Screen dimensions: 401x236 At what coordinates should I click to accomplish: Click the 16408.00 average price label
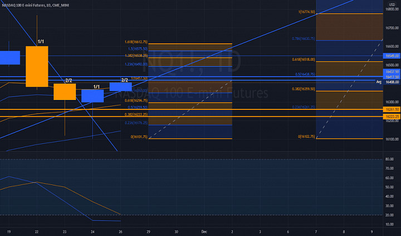pyautogui.click(x=392, y=82)
